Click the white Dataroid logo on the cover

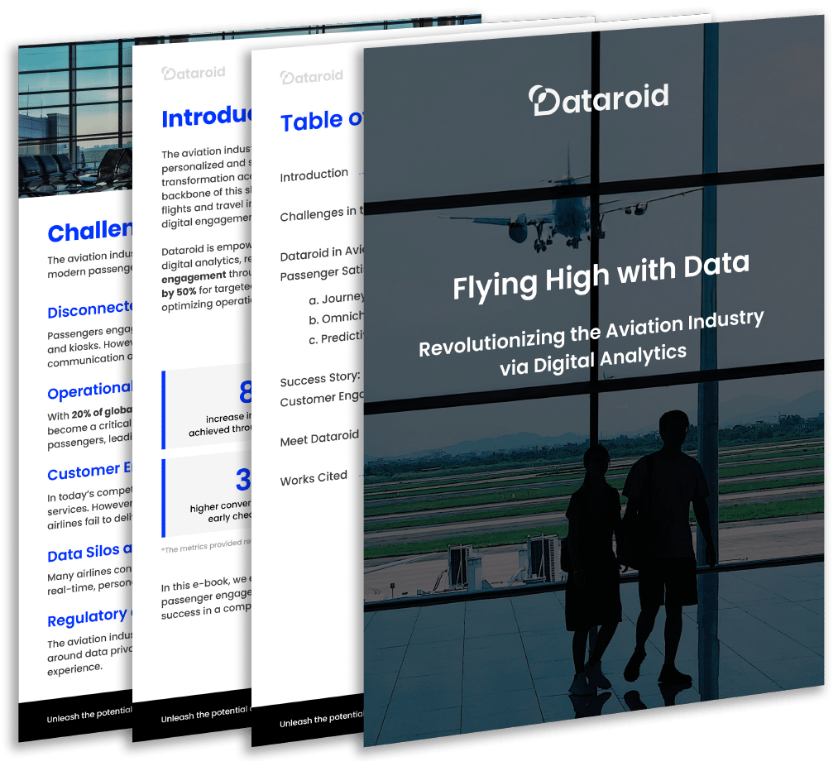click(598, 99)
